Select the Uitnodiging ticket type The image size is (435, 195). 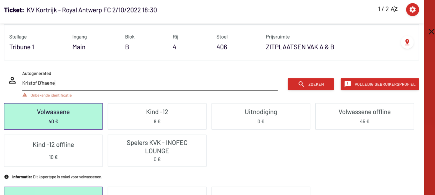pos(261,116)
